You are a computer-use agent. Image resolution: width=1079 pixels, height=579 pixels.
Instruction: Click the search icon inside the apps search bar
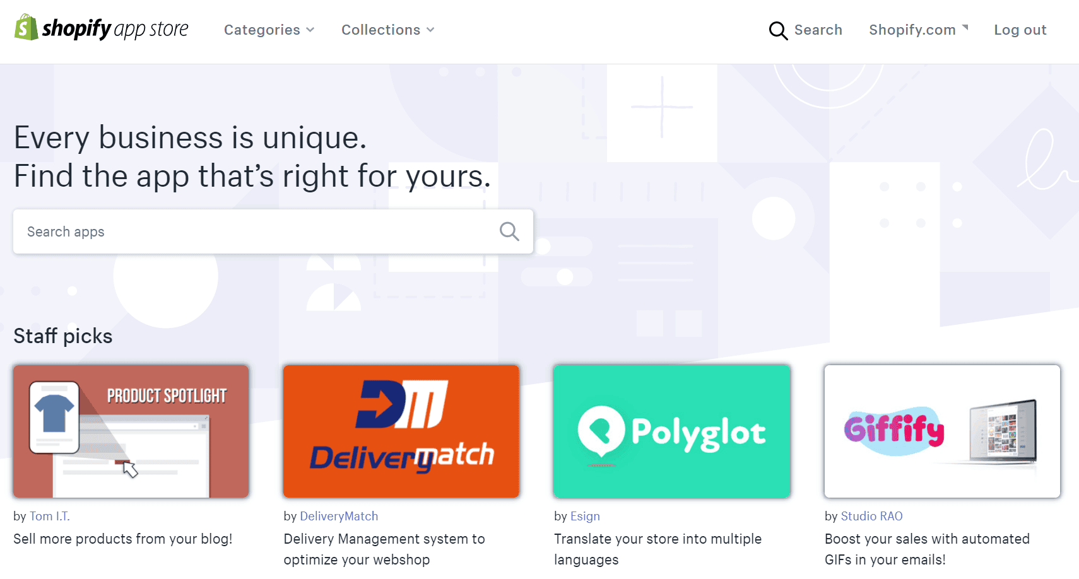pyautogui.click(x=509, y=231)
